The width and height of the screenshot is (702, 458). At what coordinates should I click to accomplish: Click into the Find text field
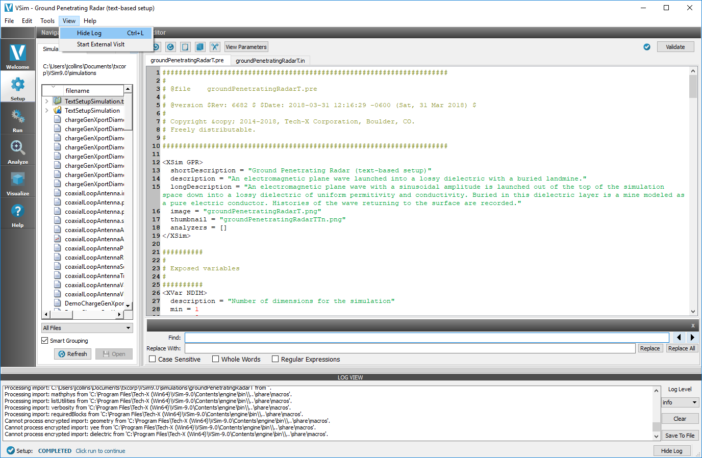coord(427,338)
